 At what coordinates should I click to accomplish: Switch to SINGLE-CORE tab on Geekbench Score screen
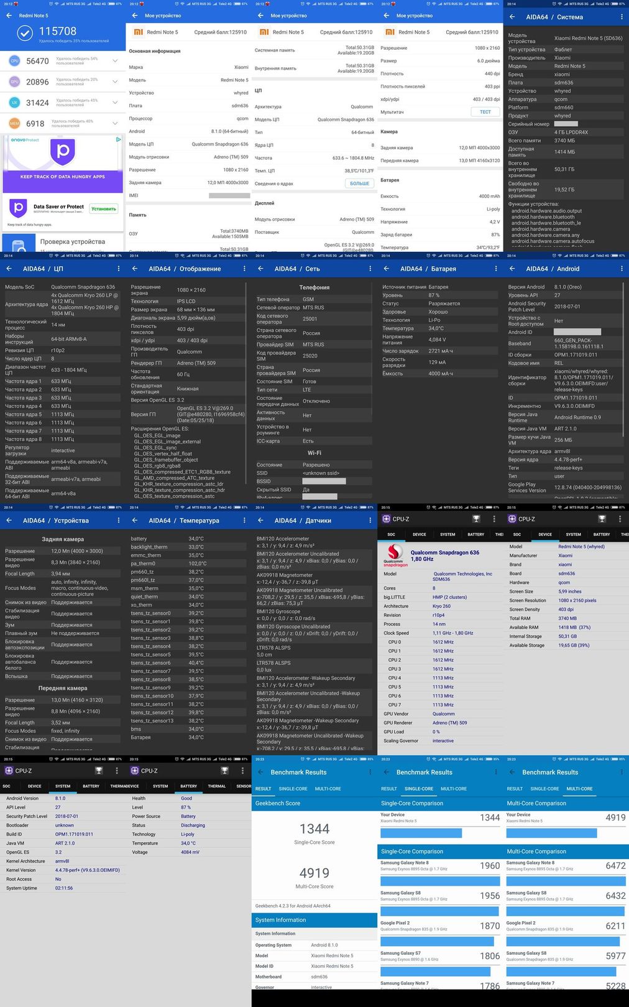293,789
